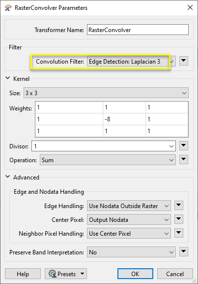Click the OK button
Screen dimensions: 198x284
click(135, 274)
